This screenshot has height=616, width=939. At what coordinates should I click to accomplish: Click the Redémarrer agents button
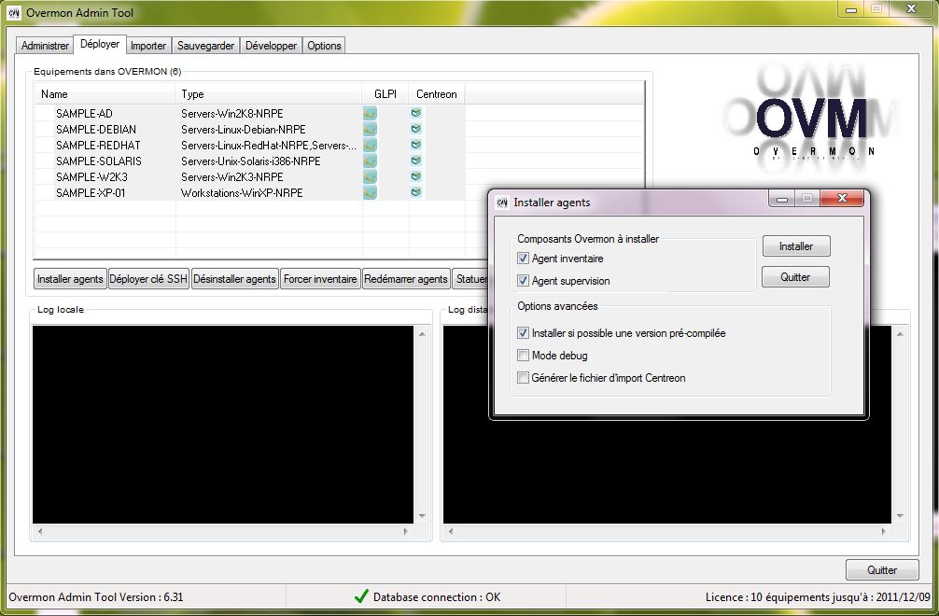(x=406, y=279)
